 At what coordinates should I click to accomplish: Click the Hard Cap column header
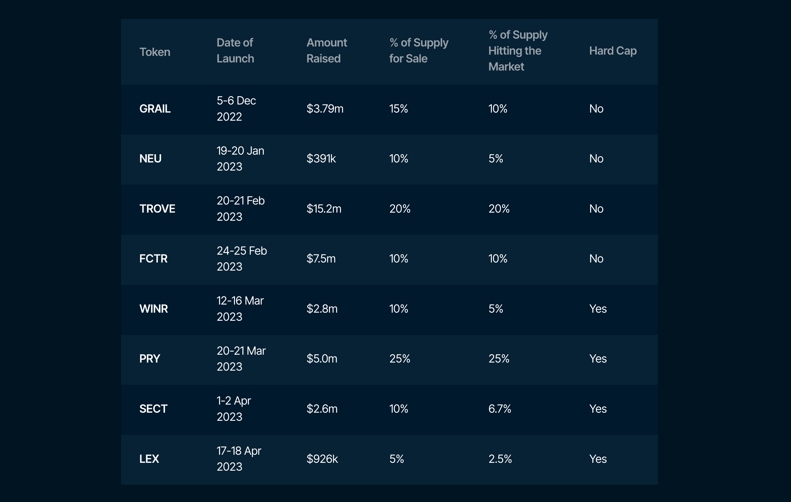click(x=613, y=51)
